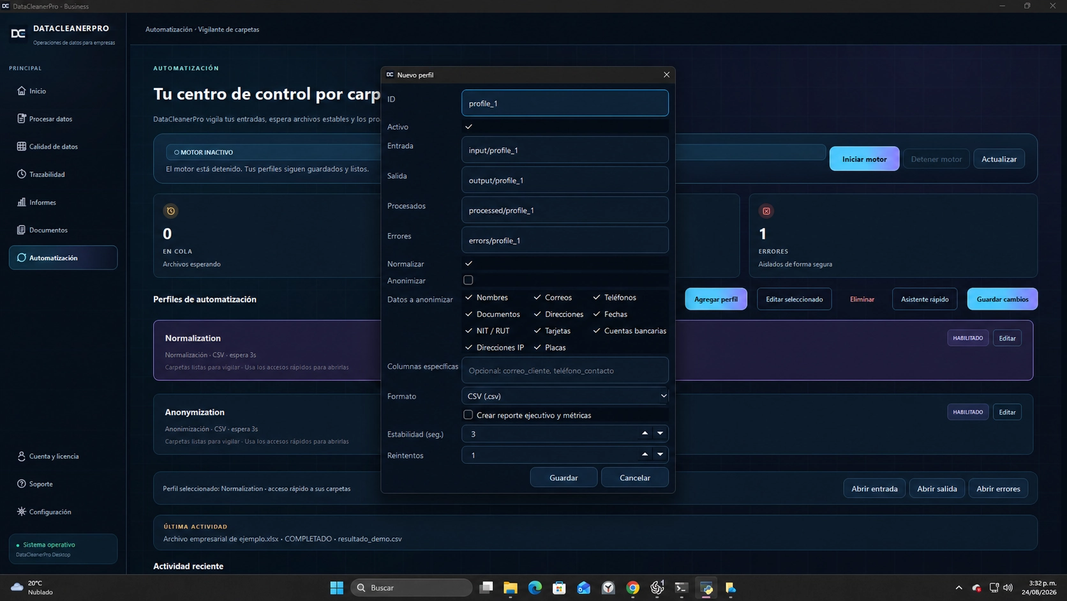Screen dimensions: 1067x601
Task: Click the Cuenta y licencia user icon
Action: tap(22, 456)
